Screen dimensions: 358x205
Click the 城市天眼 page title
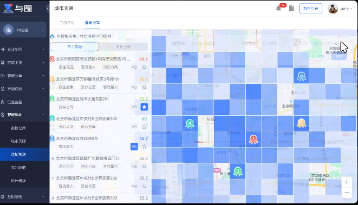[x=64, y=9]
